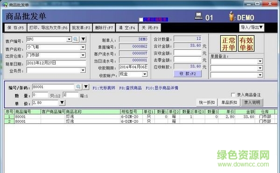280x173 pixels.
Task: Expand the 出货仓库 dropdown
Action: pyautogui.click(x=83, y=55)
